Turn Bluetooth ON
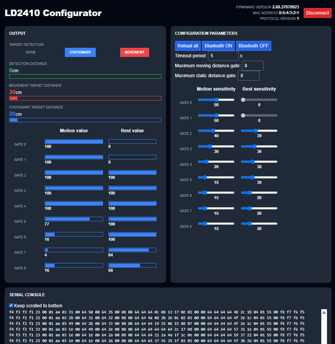The image size is (335, 344). (218, 45)
